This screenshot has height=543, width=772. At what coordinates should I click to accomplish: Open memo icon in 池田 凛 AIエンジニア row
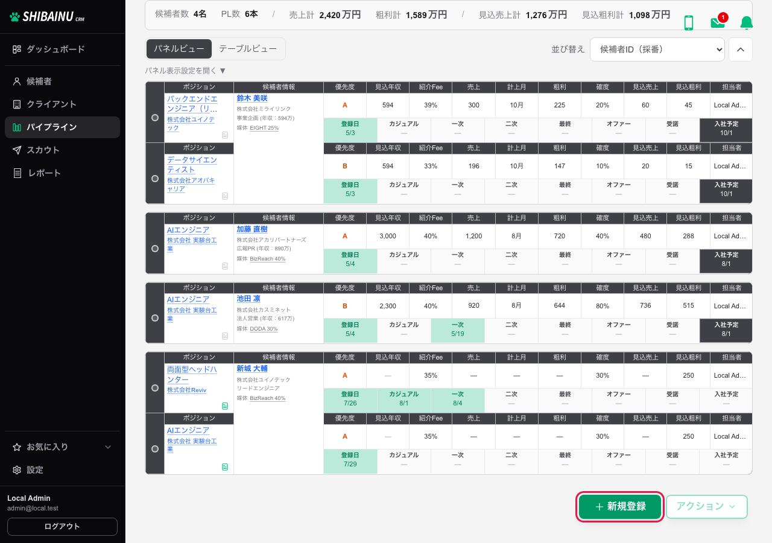pos(225,336)
